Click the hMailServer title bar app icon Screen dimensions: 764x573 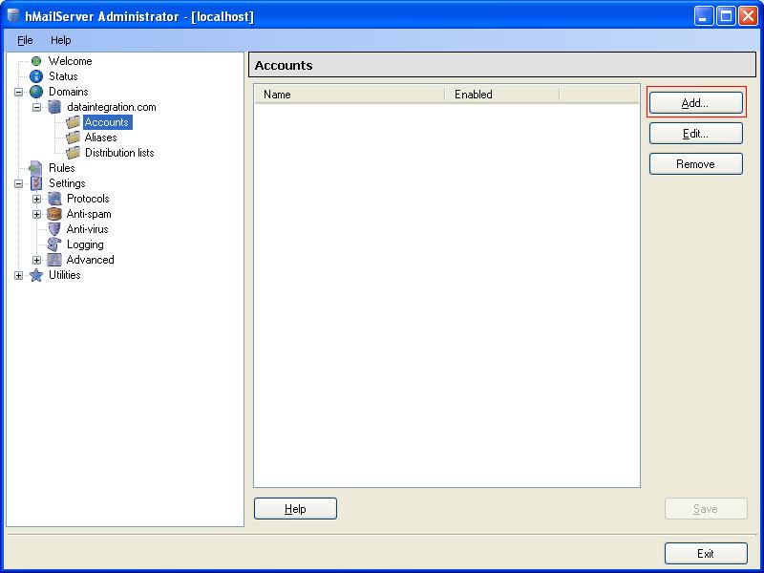[13, 15]
